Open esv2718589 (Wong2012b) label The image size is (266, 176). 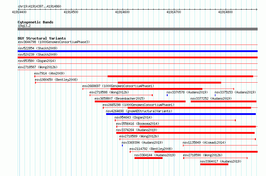[x=139, y=136]
